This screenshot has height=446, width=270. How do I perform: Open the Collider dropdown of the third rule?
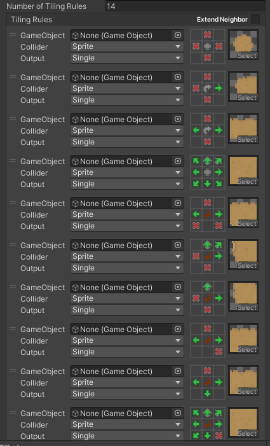(x=127, y=130)
